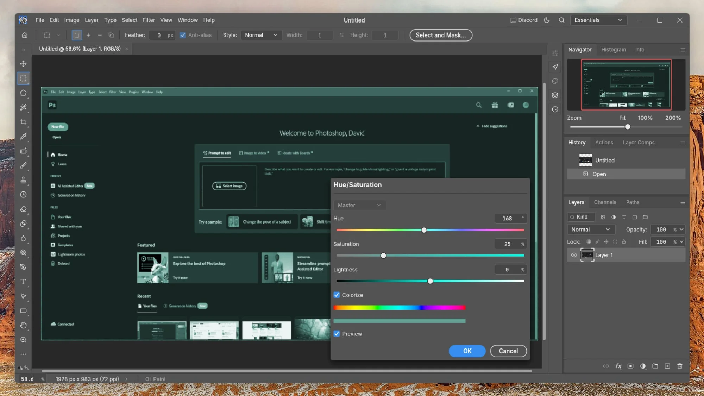Select the Crop tool
This screenshot has height=396, width=704.
click(23, 122)
